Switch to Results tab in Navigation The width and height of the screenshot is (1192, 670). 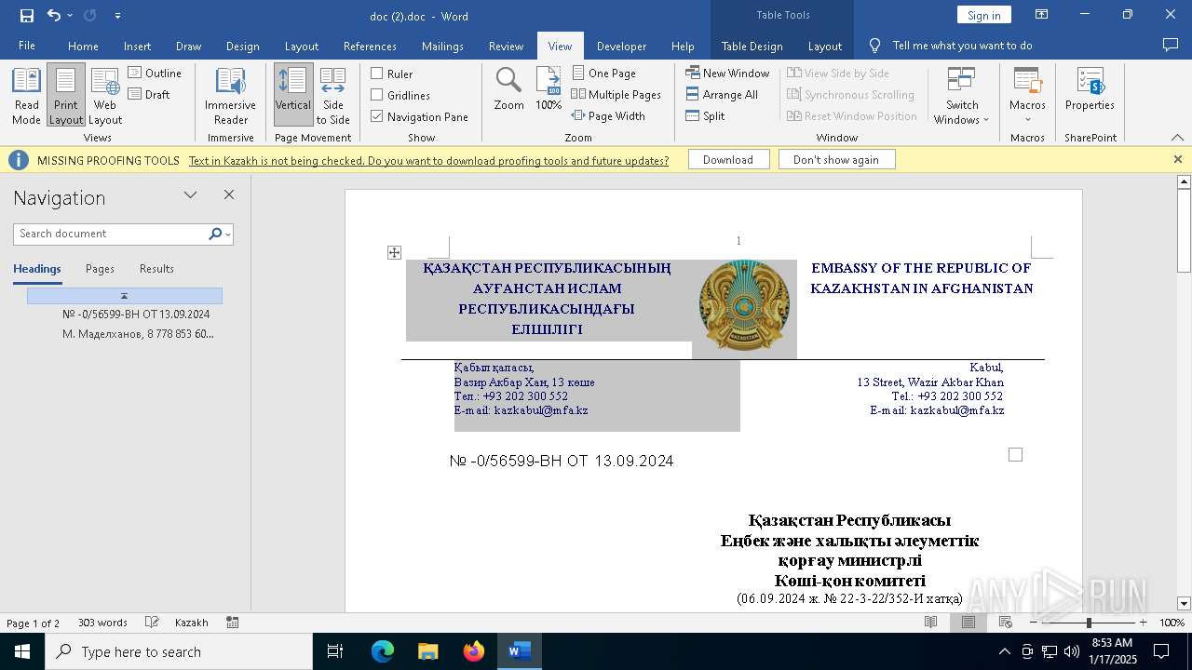[x=156, y=269]
